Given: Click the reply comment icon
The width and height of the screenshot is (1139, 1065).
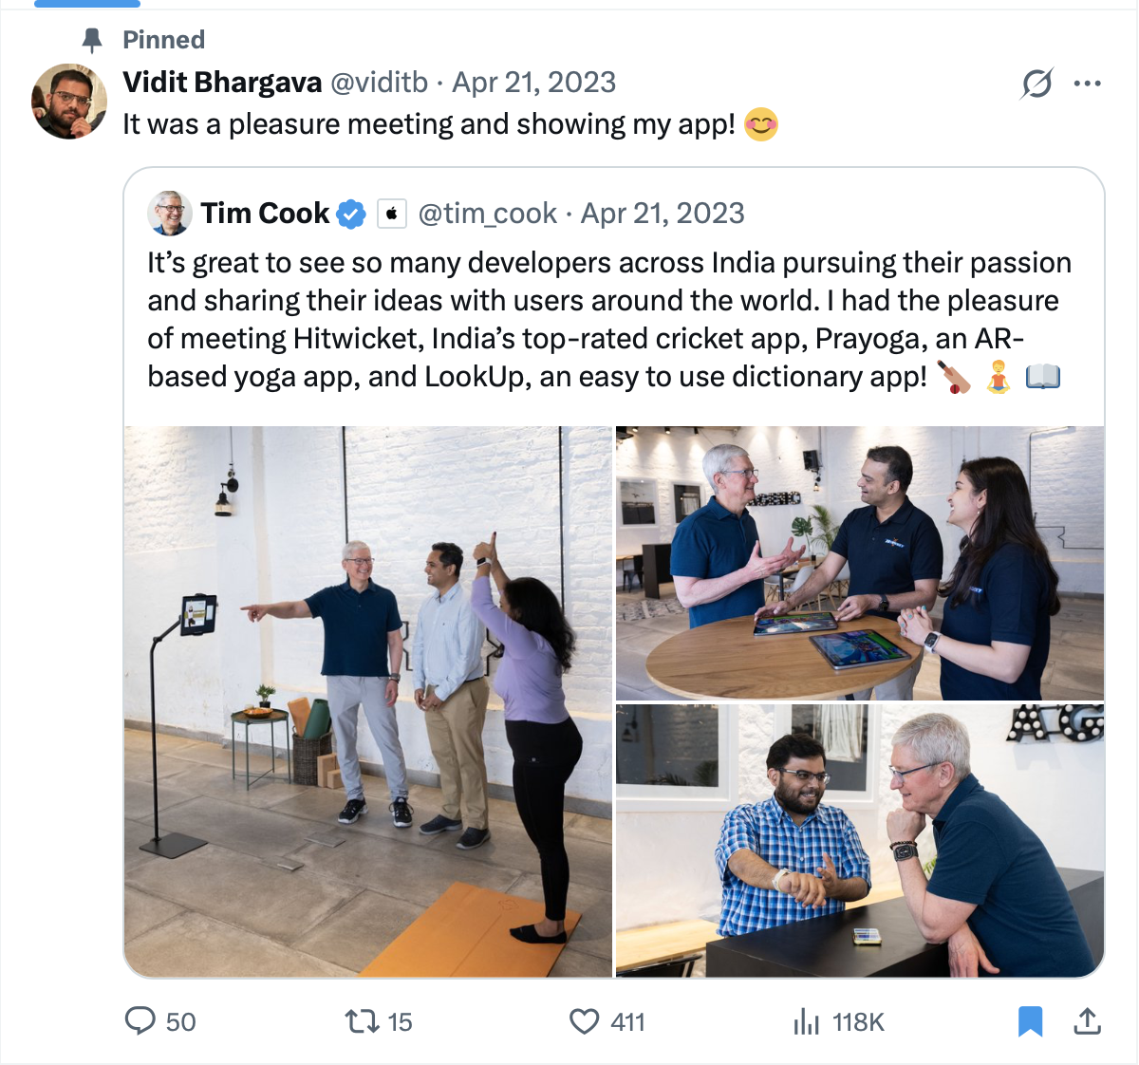Looking at the screenshot, I should coord(140,1021).
